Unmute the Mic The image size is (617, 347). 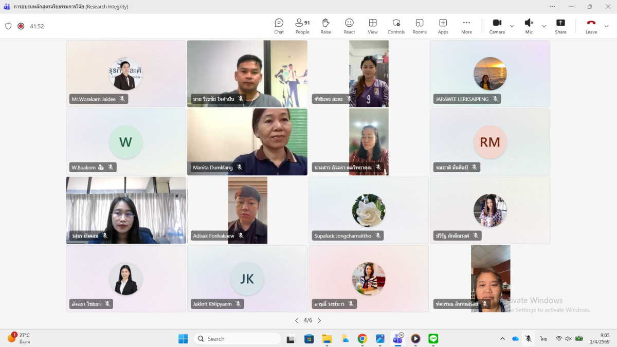[529, 26]
